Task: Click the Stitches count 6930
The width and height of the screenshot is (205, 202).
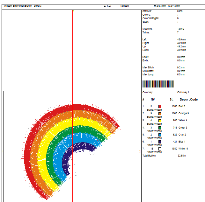Action: tap(180, 11)
